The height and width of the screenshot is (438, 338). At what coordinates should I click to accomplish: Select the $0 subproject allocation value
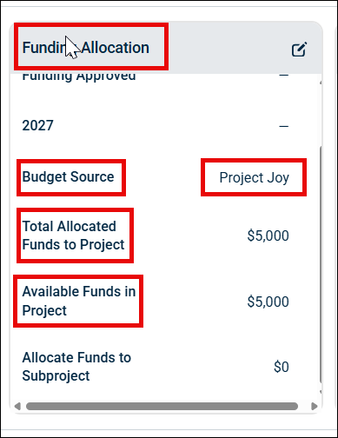tap(282, 367)
